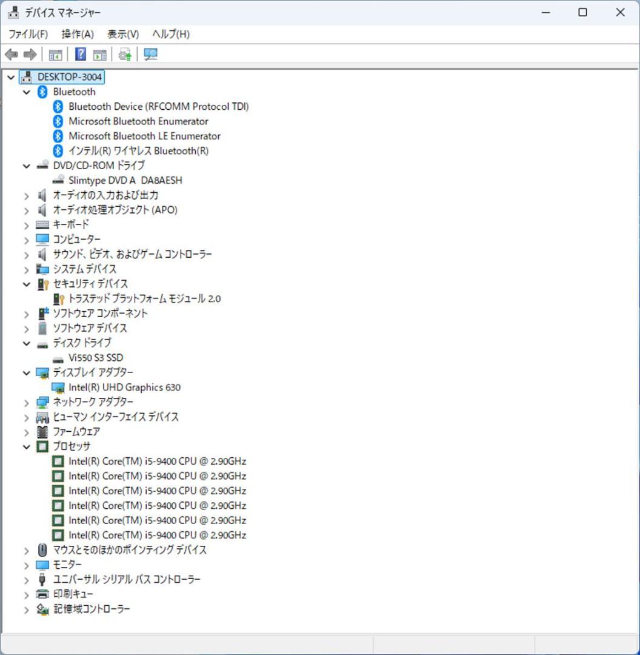Click the blue Help question mark icon
This screenshot has height=655, width=640.
pos(80,55)
